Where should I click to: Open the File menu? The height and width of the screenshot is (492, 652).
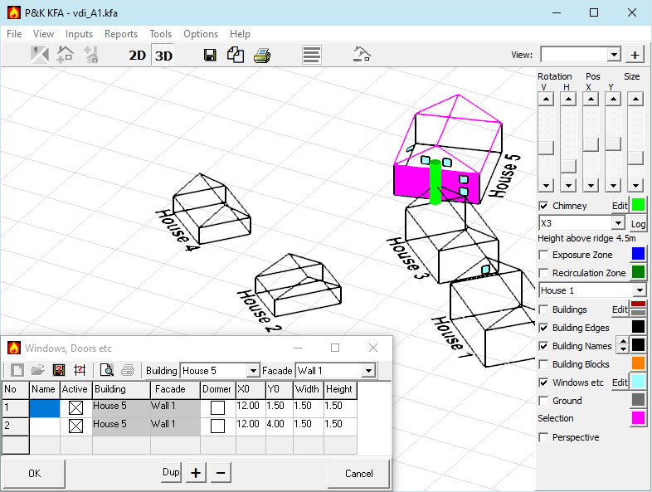(14, 34)
